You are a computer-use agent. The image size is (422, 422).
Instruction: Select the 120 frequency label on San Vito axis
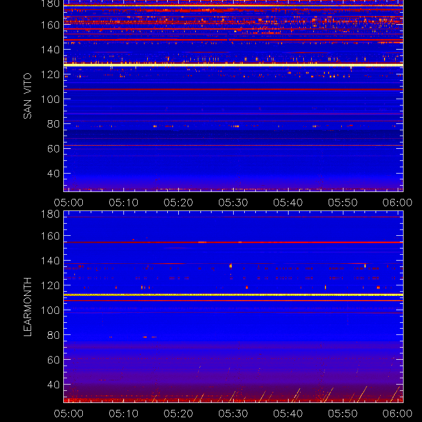(50, 74)
